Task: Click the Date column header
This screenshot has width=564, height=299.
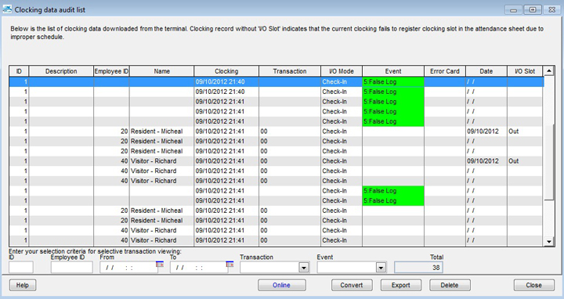Action: coord(486,71)
